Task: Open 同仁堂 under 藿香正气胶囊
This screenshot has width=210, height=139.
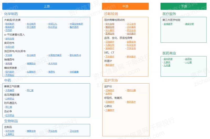Action: click(x=30, y=90)
